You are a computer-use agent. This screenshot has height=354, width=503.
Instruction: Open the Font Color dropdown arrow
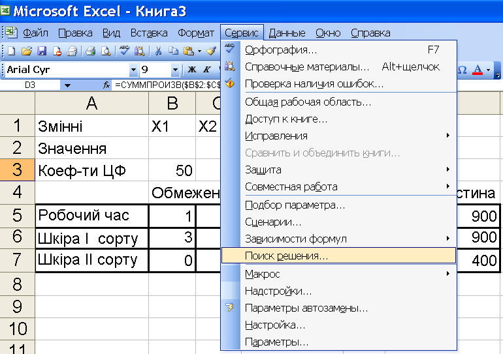[x=488, y=70]
